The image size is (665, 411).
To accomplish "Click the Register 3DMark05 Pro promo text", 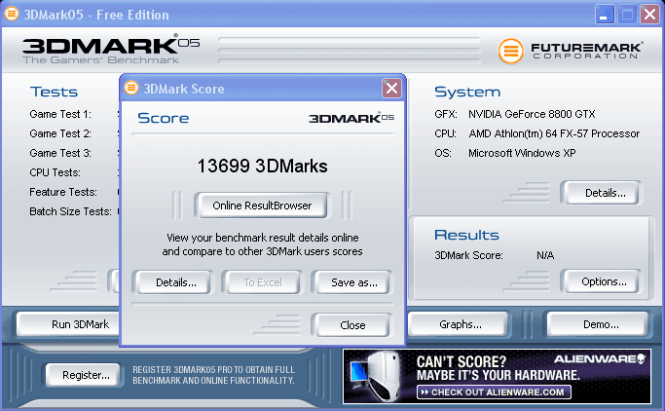I will pyautogui.click(x=213, y=375).
